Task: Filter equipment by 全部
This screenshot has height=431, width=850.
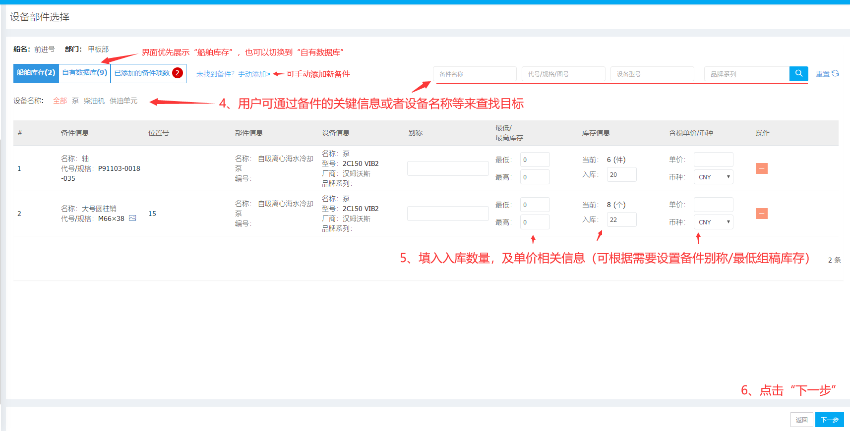Action: 60,101
